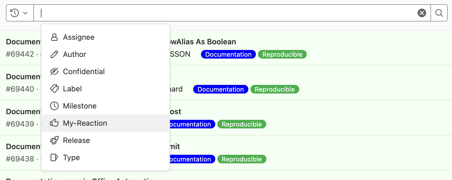Viewport: 452px width, 180px height.
Task: Select Milestone from the filter suggestions
Action: 80,106
